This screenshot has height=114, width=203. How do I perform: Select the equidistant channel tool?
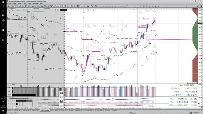click(144, 6)
